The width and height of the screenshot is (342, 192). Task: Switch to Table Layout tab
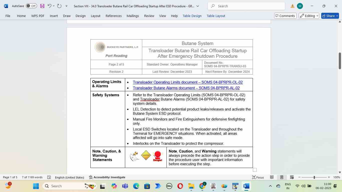click(216, 16)
